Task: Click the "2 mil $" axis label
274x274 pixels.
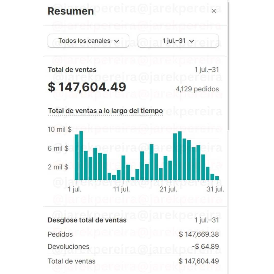Action: tap(58, 167)
